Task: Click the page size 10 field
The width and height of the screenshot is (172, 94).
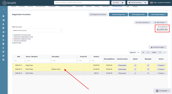Action: point(138,52)
